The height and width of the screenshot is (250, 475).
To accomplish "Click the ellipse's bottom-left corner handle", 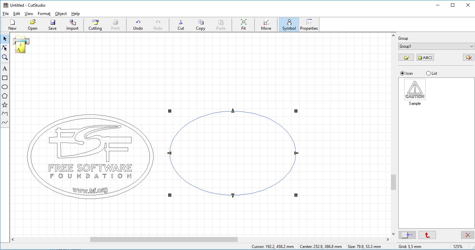I will (170, 195).
